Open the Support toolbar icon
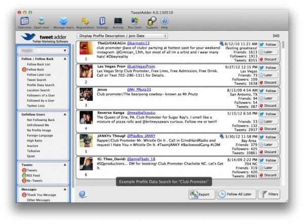The height and width of the screenshot is (224, 304). click(x=150, y=20)
